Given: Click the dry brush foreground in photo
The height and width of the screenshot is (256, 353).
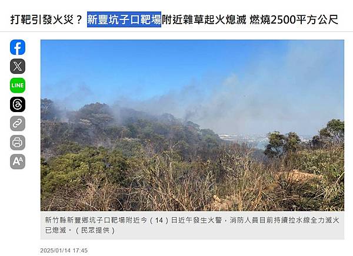Looking at the screenshot, I should pos(180,192).
